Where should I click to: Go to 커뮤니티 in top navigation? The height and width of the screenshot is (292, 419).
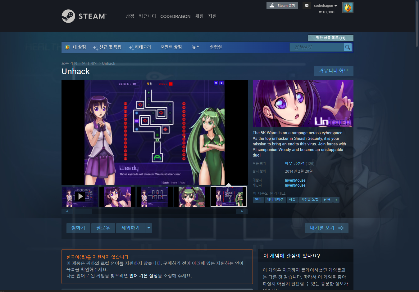click(x=147, y=16)
